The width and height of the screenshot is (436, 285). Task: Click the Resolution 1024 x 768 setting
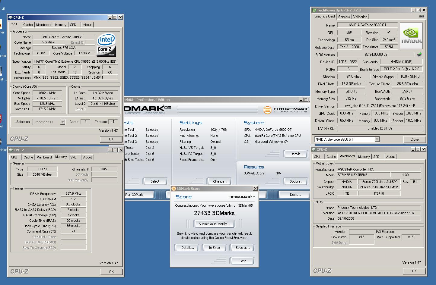[218, 130]
